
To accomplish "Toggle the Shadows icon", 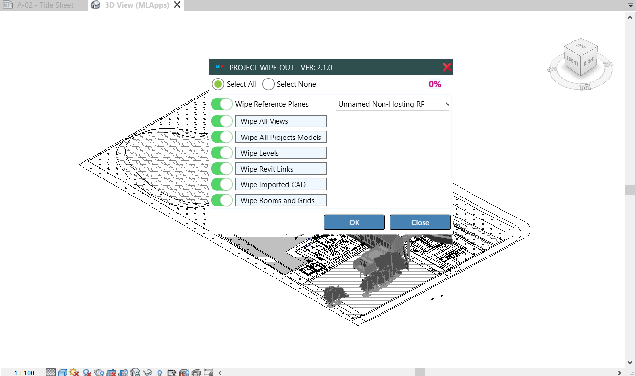I will pos(87,373).
